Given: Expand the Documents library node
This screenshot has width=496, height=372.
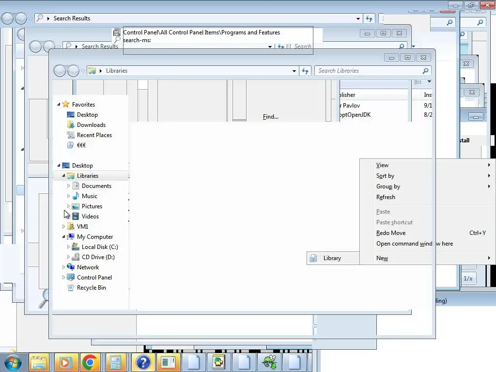Looking at the screenshot, I should 68,186.
